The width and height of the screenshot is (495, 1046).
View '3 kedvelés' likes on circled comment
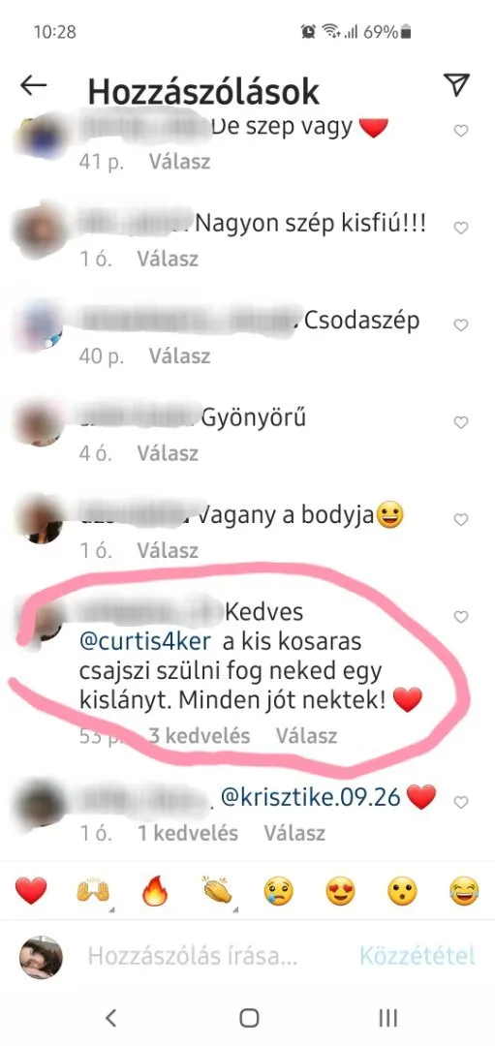199,736
